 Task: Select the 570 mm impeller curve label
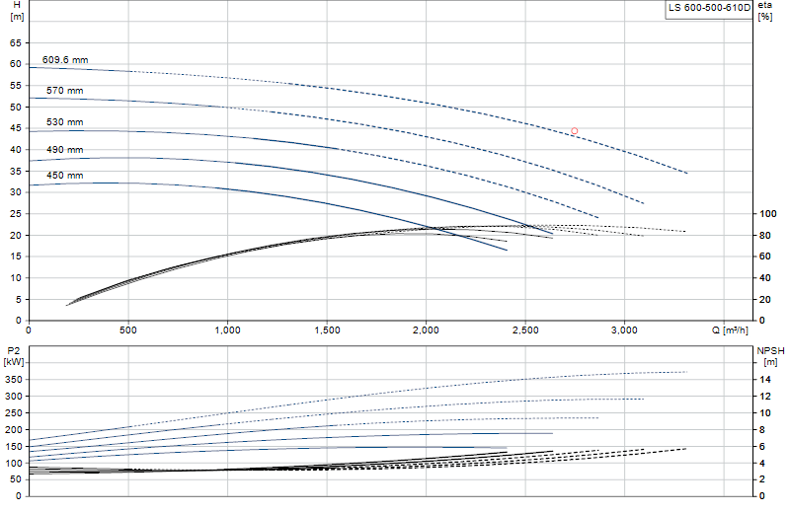pos(64,91)
